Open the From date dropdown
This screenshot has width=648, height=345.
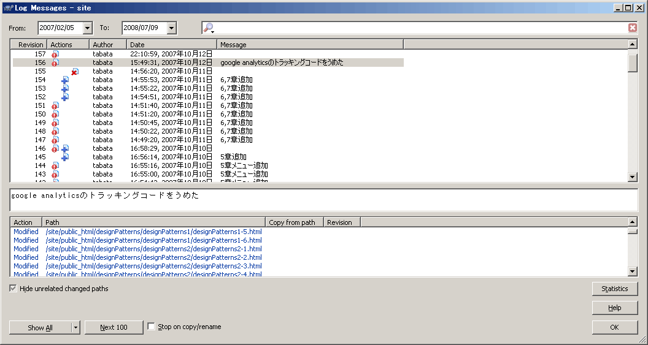coord(87,28)
